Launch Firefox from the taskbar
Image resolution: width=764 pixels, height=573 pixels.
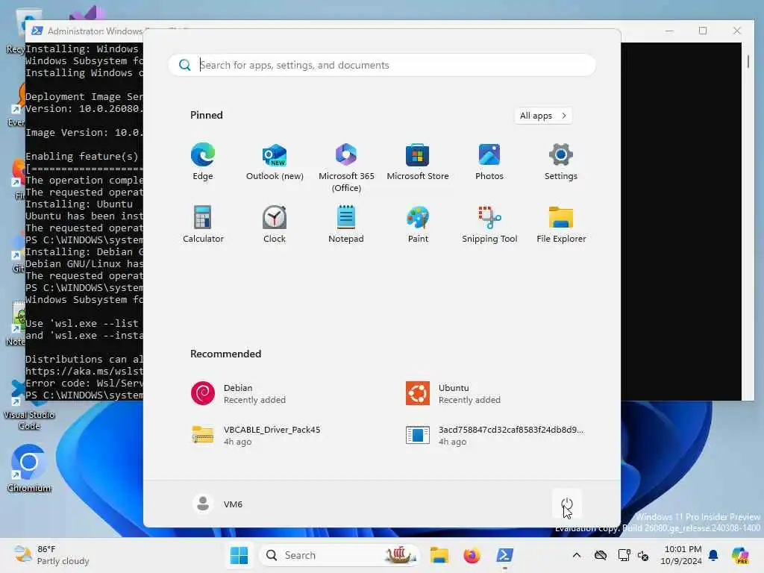472,555
